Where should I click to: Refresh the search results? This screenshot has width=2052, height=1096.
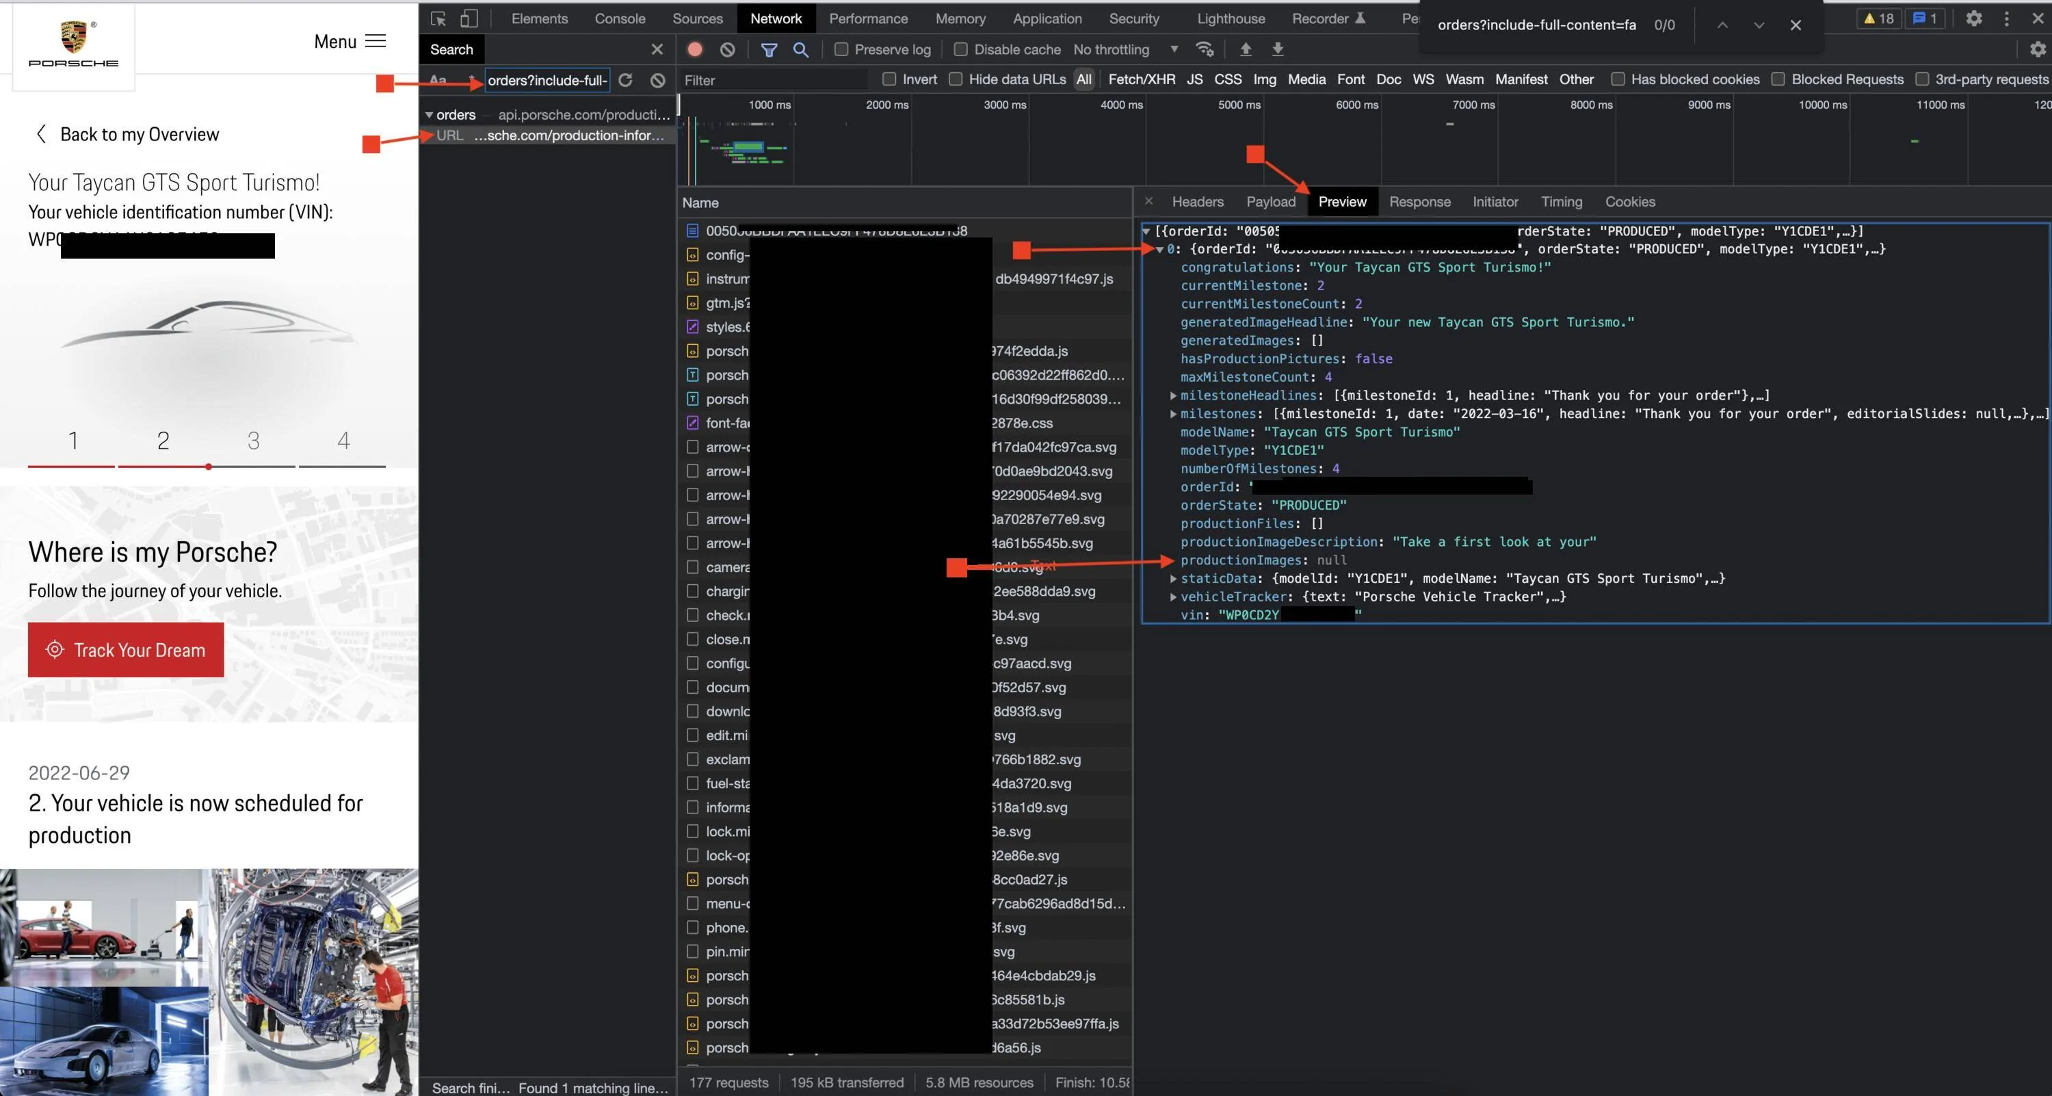pyautogui.click(x=625, y=79)
